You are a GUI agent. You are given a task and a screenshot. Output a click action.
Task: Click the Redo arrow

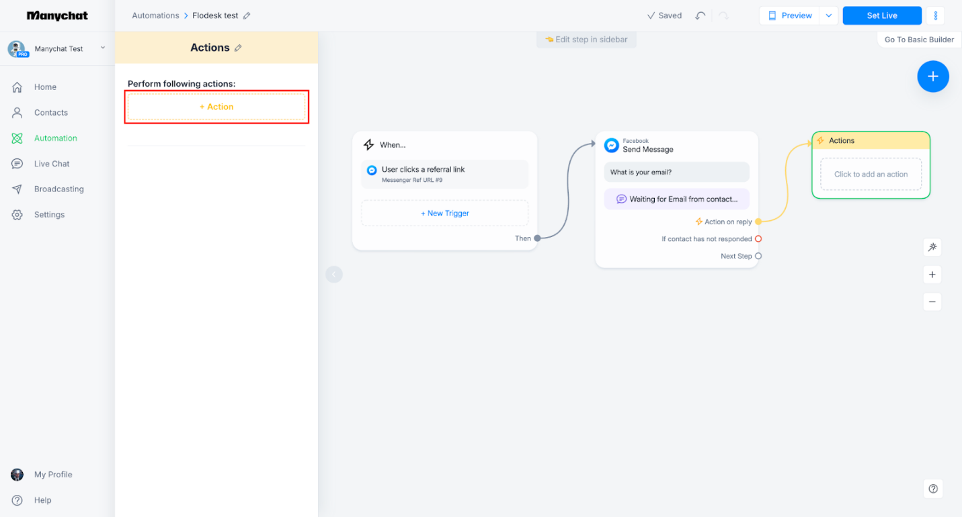click(x=723, y=15)
